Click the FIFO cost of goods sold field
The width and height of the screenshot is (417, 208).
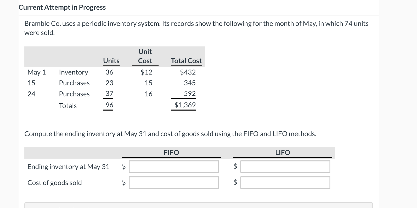[x=174, y=182]
